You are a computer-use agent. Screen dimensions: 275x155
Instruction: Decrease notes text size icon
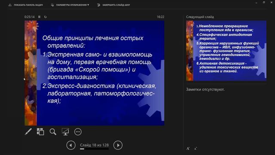click(x=196, y=149)
